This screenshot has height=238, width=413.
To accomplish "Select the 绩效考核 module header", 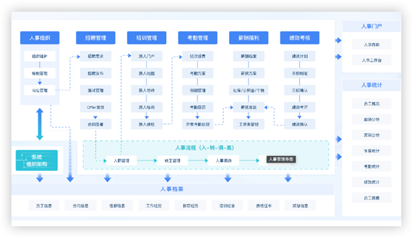I will pyautogui.click(x=300, y=38).
